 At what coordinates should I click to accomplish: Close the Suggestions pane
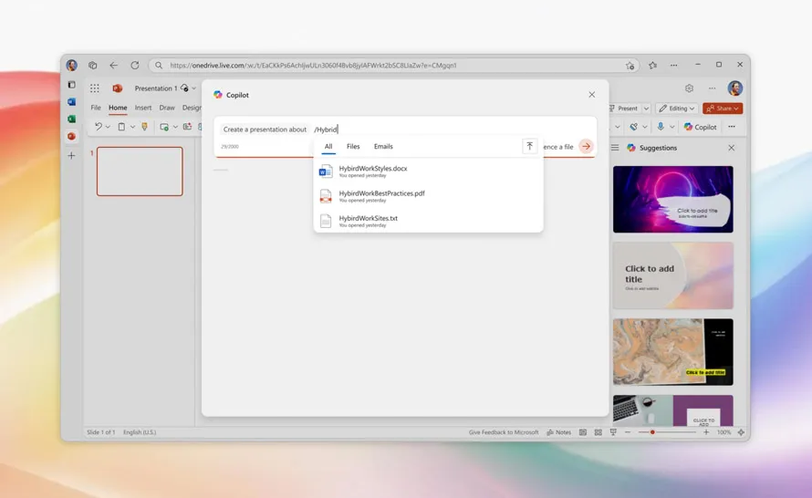tap(731, 148)
